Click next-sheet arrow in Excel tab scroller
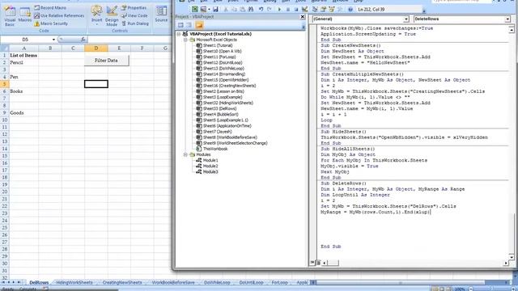 click(14, 282)
